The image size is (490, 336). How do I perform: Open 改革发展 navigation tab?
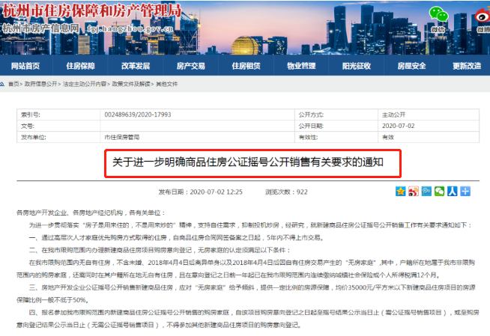click(x=136, y=66)
